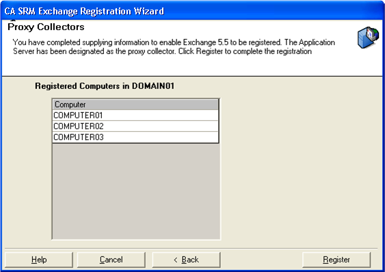Cancel the registration wizard
Viewport: 385px width, 272px height.
pyautogui.click(x=111, y=260)
